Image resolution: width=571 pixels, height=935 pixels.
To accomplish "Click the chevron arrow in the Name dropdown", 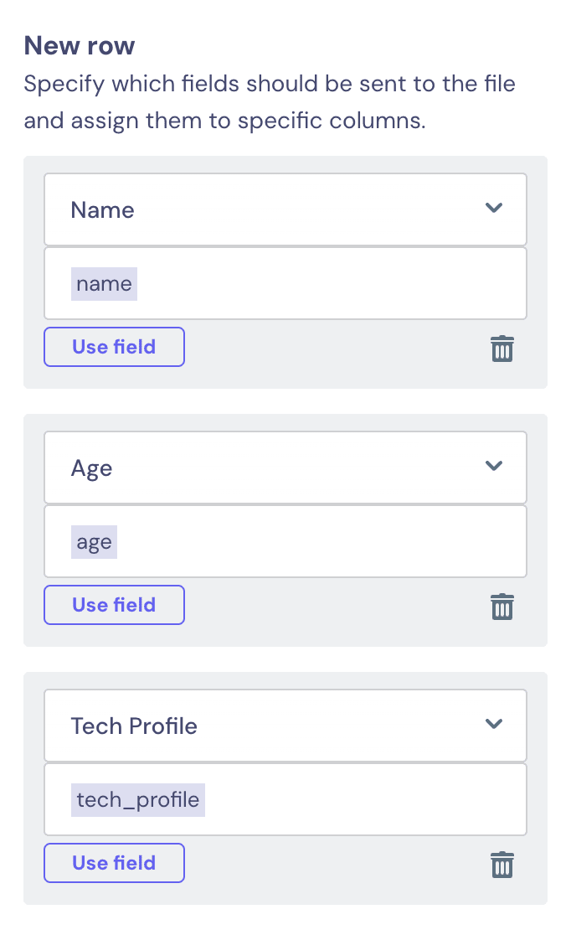I will 493,208.
